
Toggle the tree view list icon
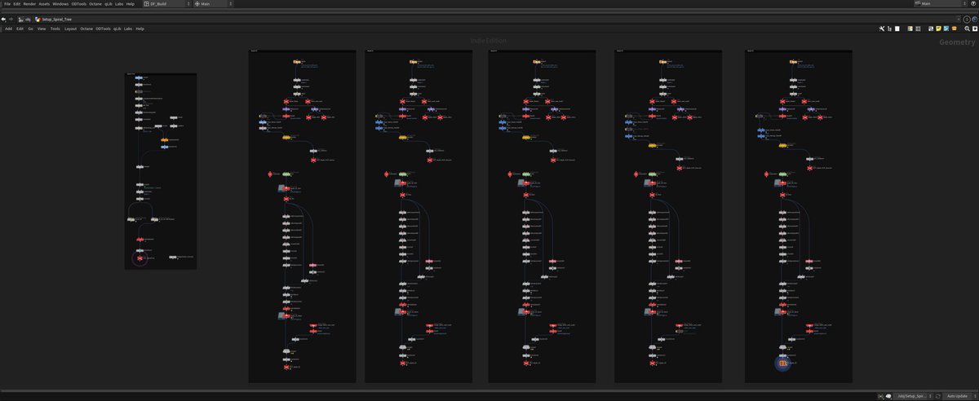[x=889, y=29]
